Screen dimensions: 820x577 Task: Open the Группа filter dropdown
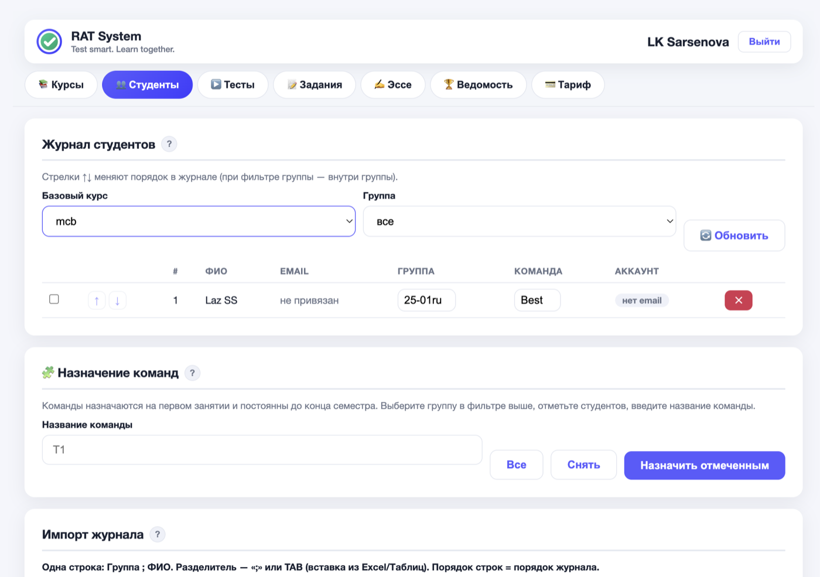pyautogui.click(x=520, y=221)
